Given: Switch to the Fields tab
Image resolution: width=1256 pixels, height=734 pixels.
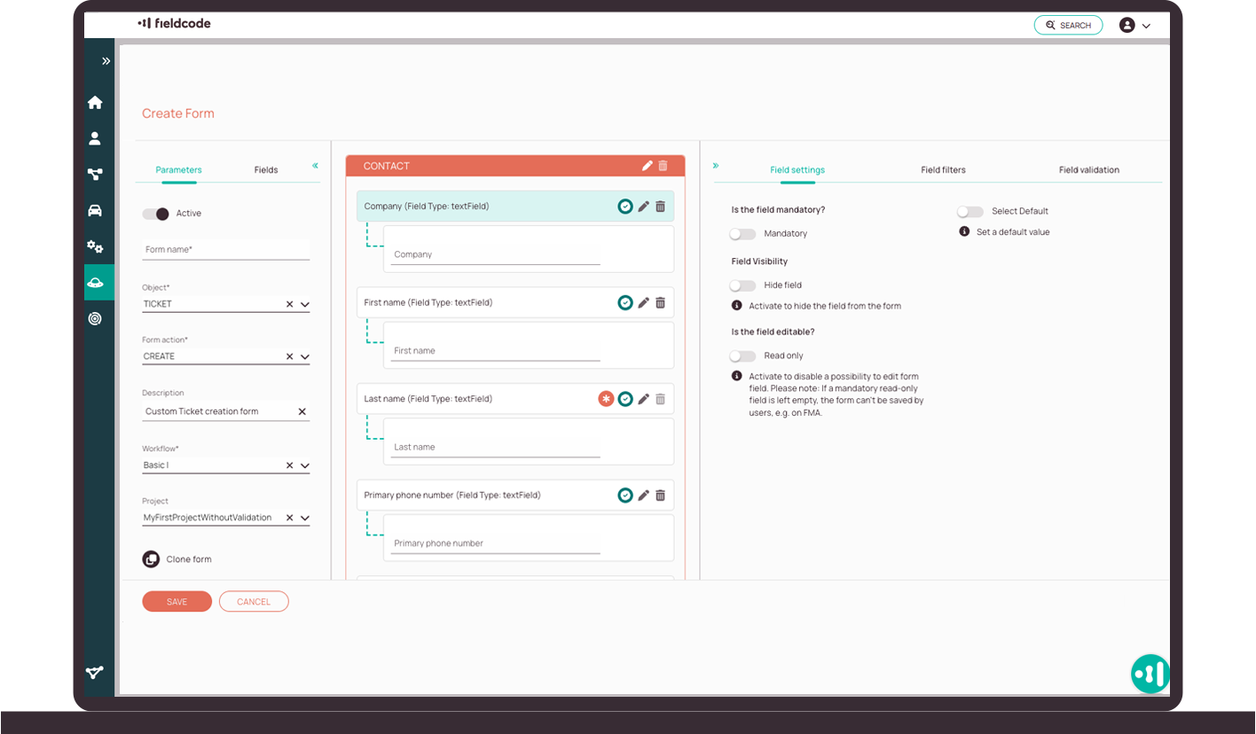Looking at the screenshot, I should (266, 170).
